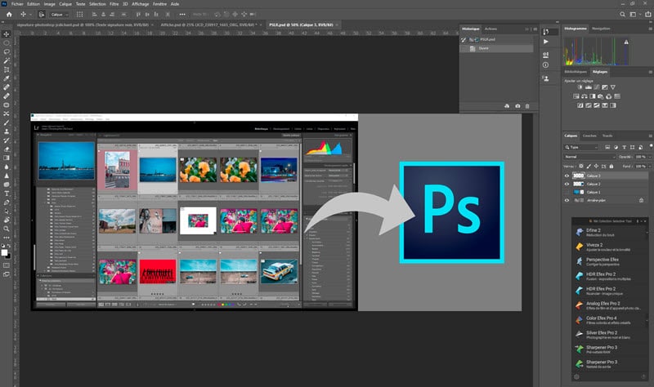Launch Analog Efex Pro 2
Viewport: 654px width, 387px height.
(x=610, y=306)
